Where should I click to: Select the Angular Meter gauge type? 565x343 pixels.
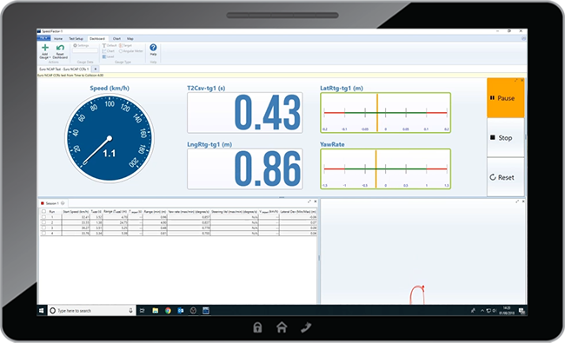click(131, 51)
